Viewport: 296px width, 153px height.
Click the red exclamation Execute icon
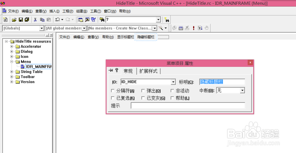194,28
